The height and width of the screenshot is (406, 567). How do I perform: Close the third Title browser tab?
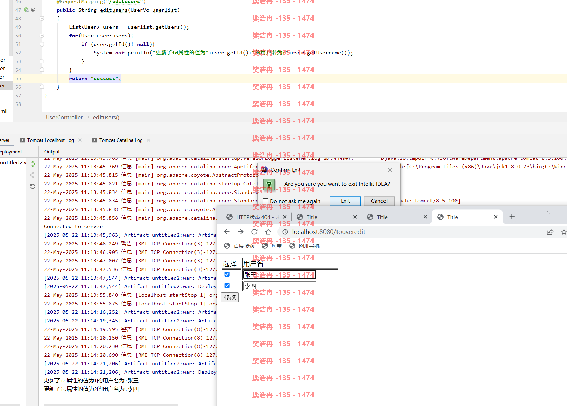pos(425,217)
